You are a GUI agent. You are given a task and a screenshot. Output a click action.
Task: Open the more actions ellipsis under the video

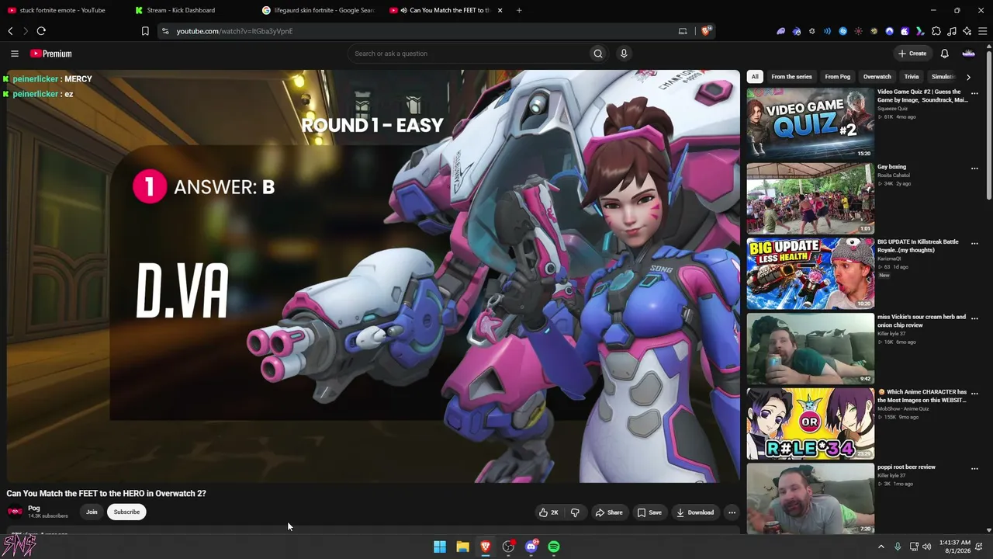pos(732,512)
